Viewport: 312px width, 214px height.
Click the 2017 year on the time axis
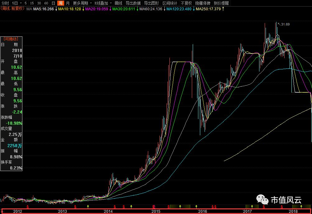click(x=247, y=212)
